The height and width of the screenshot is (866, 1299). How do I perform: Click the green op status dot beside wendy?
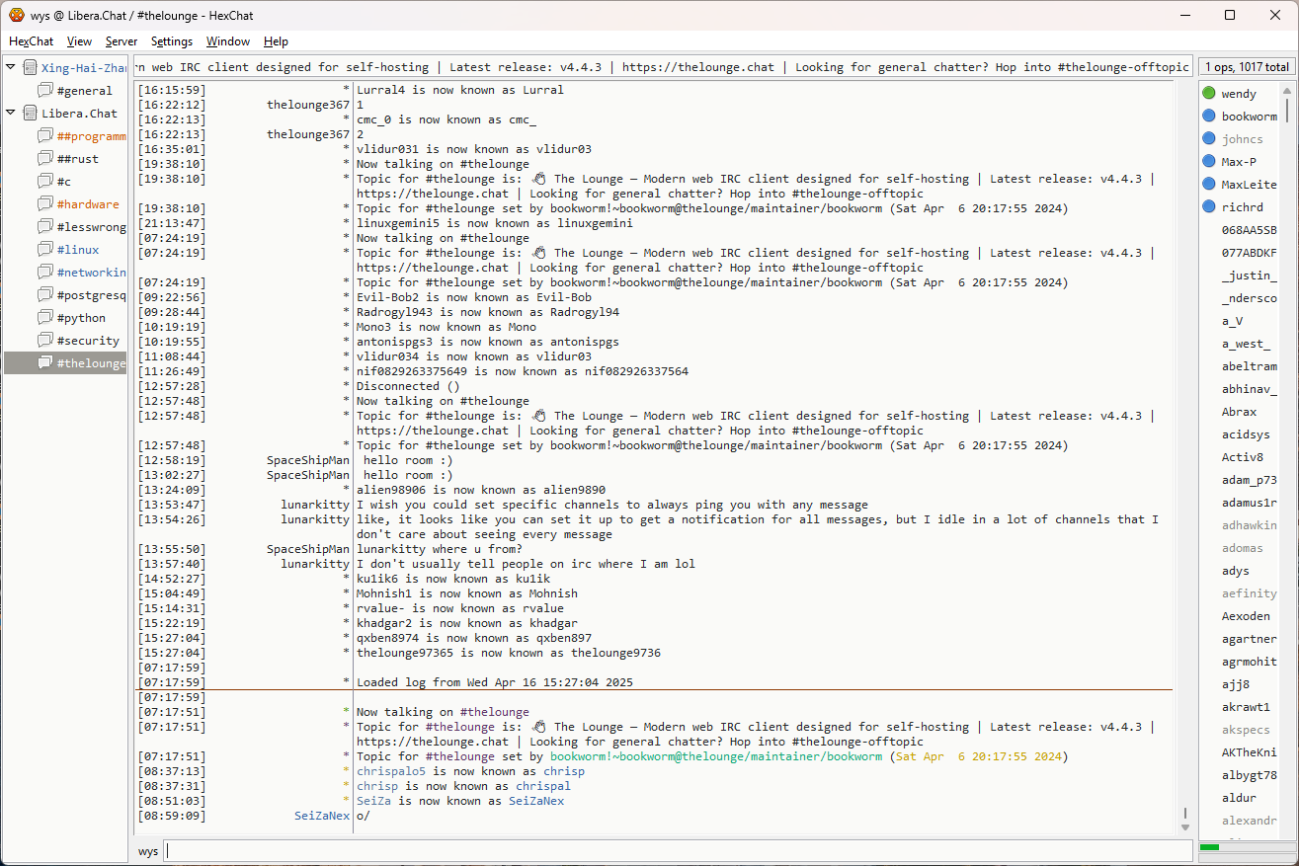click(x=1209, y=94)
